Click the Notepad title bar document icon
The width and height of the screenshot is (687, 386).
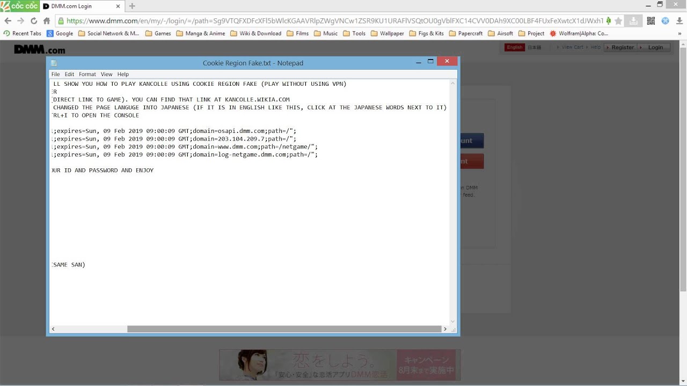point(54,63)
